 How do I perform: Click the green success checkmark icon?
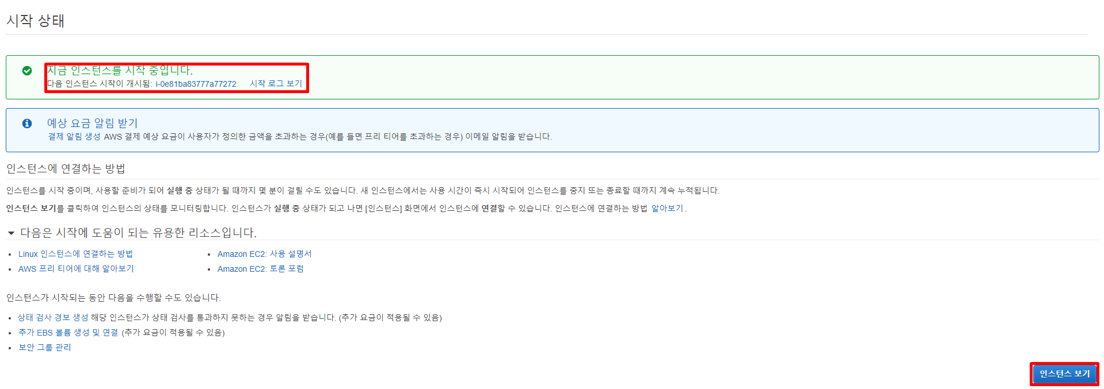tap(27, 71)
